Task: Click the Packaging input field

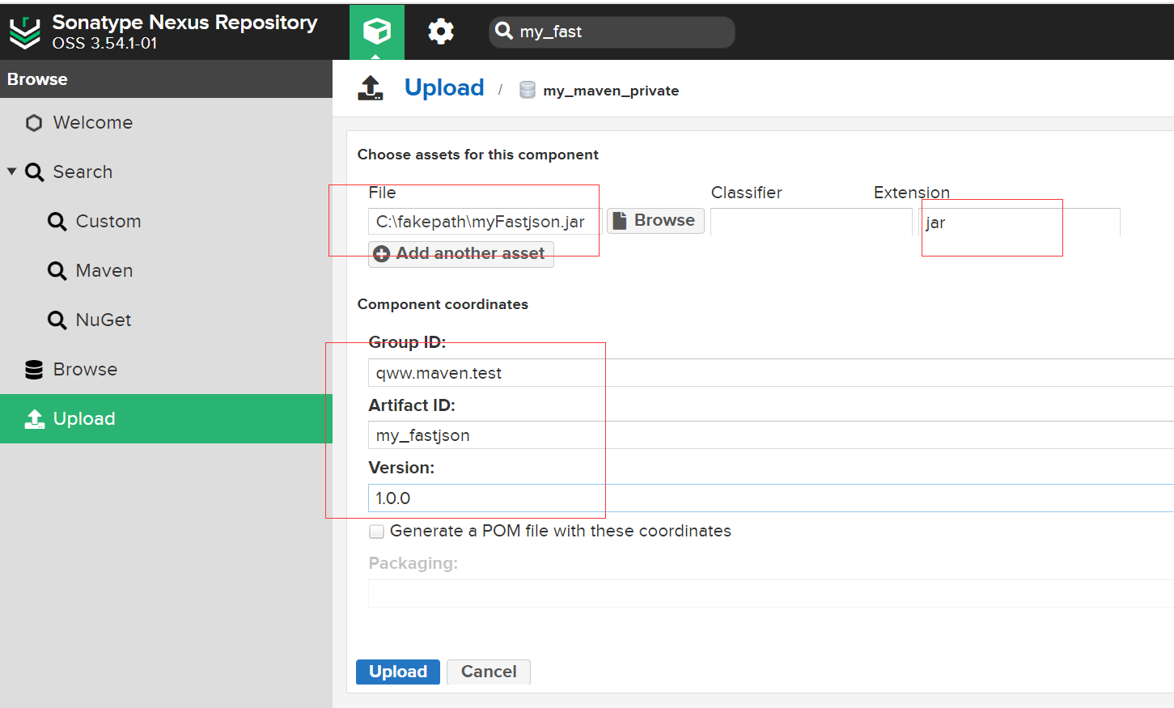Action: pos(771,593)
